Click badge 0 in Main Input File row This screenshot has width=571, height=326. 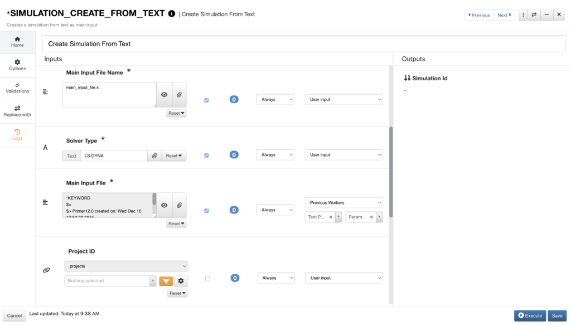[x=234, y=210]
